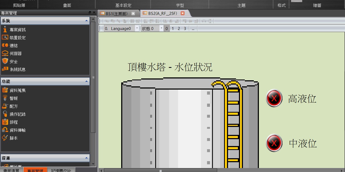Collapse the 系統 section
Image resolution: width=345 pixels, height=172 pixels.
tap(86, 21)
